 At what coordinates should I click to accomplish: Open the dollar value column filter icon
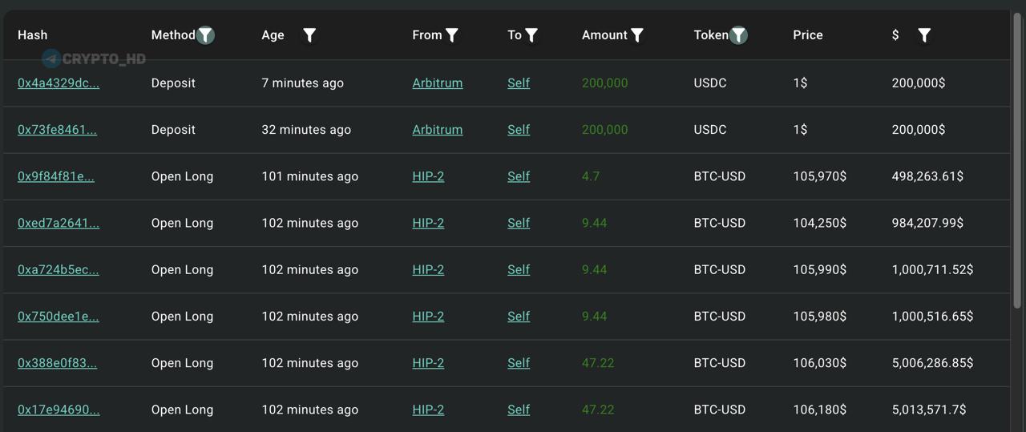pos(924,35)
